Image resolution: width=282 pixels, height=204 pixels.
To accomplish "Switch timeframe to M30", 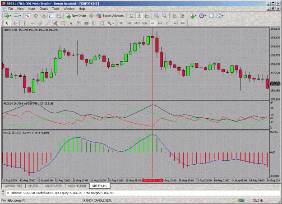I will click(x=145, y=23).
